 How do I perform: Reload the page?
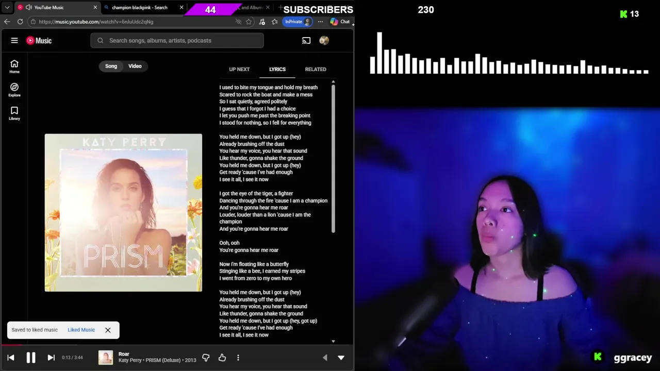20,22
